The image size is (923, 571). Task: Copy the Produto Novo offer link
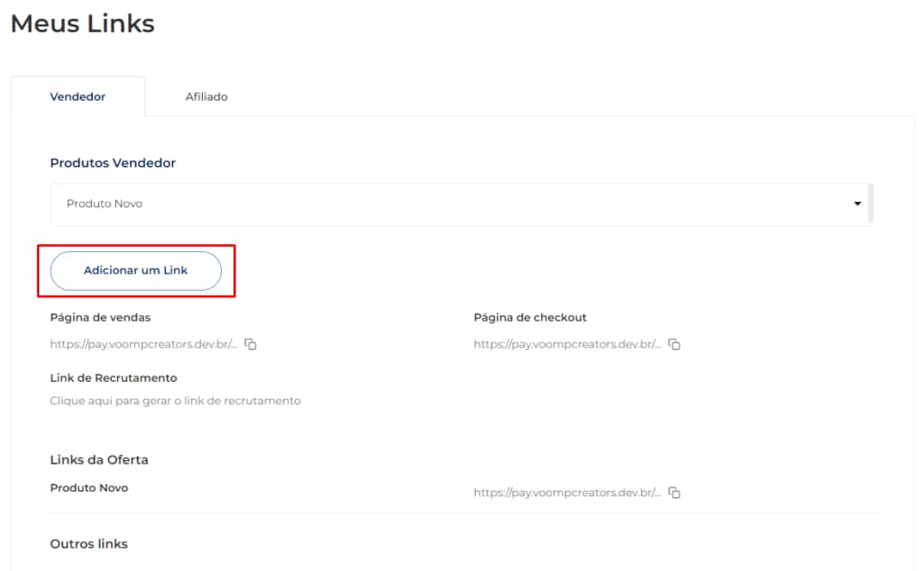coord(674,493)
